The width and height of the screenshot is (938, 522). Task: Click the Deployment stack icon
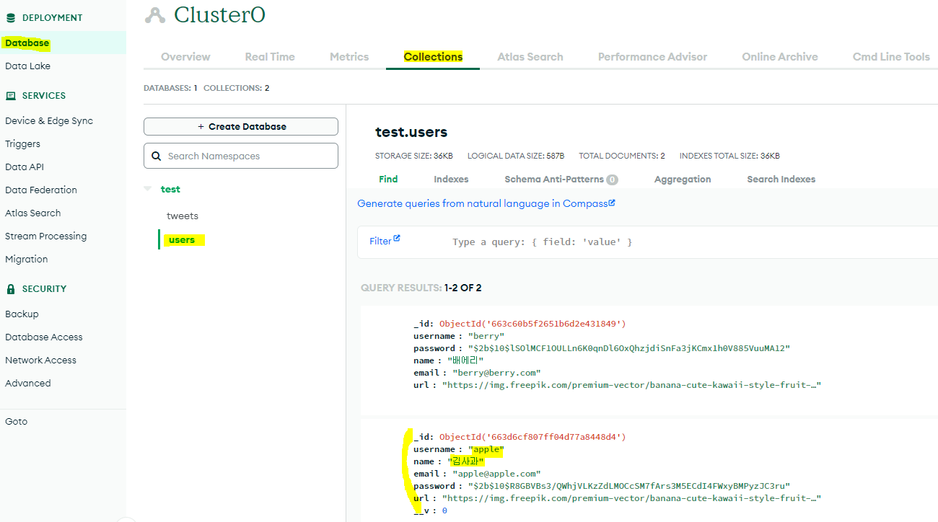coord(11,17)
